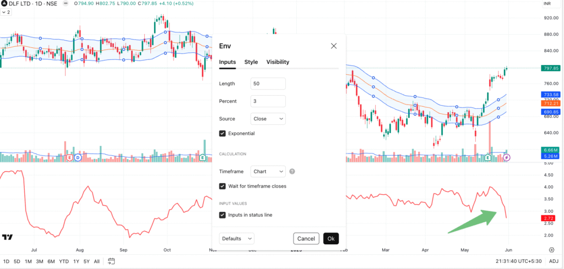Click the TradingView logo icon
Image resolution: width=564 pixels, height=269 pixels.
pos(7,237)
